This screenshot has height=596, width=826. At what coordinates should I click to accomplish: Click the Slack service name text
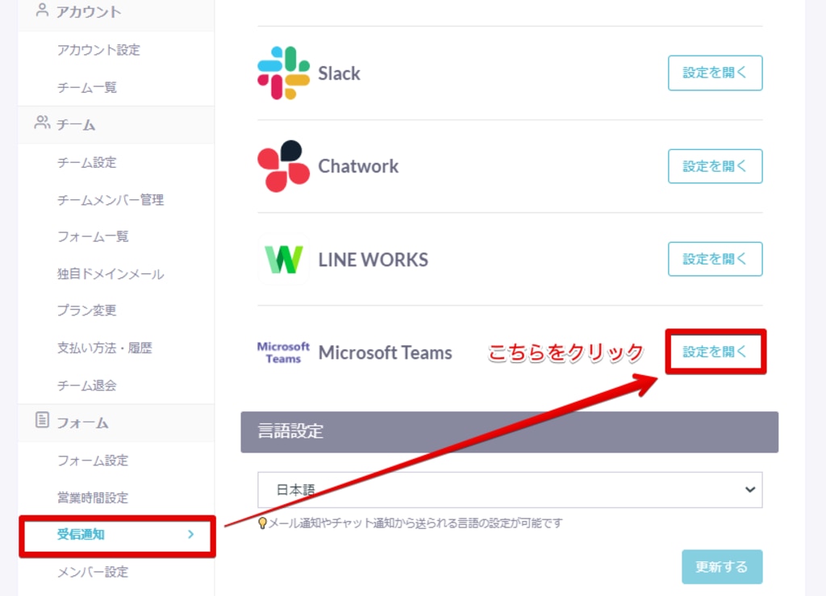[x=340, y=73]
